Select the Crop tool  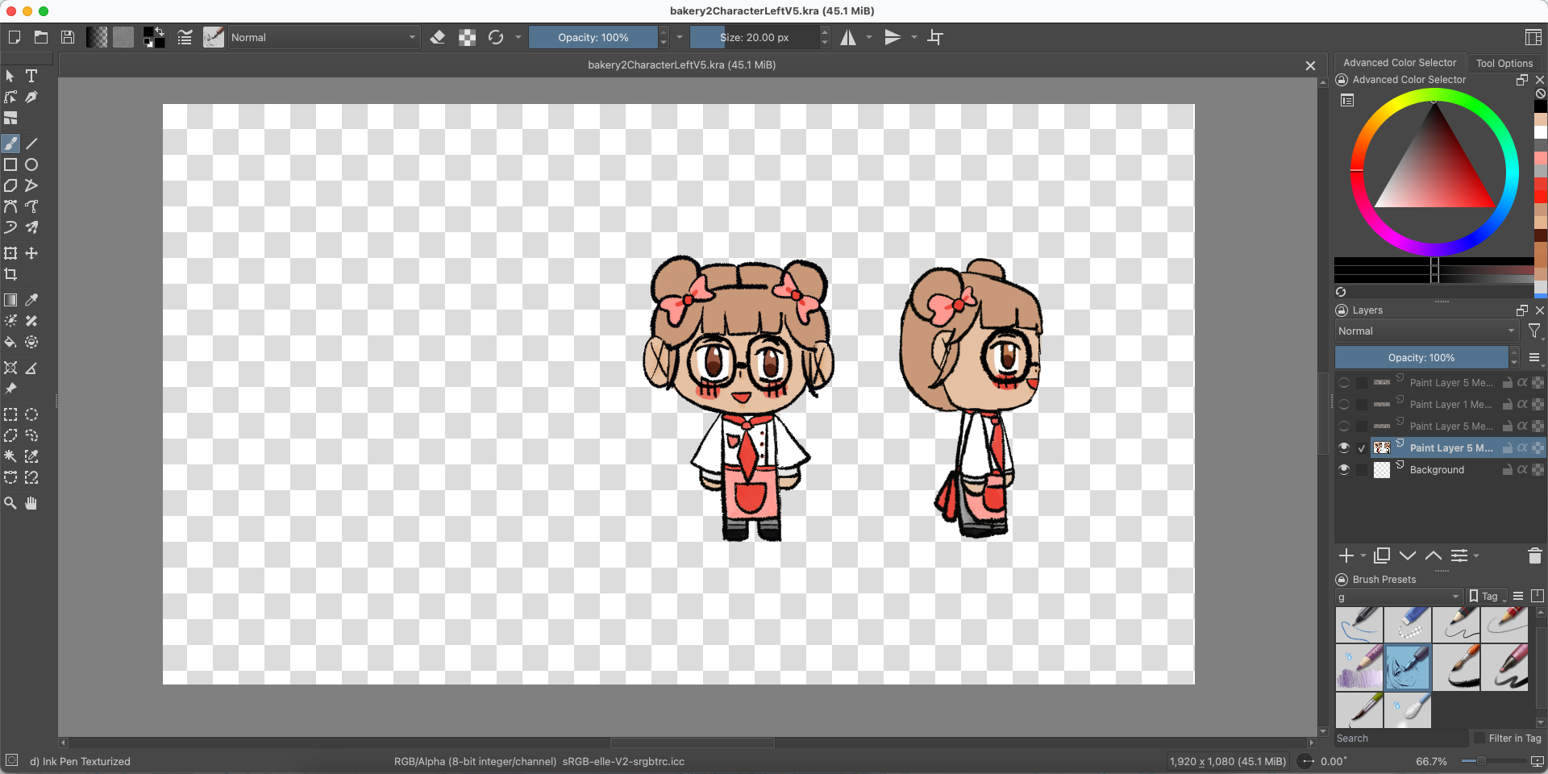click(x=10, y=274)
